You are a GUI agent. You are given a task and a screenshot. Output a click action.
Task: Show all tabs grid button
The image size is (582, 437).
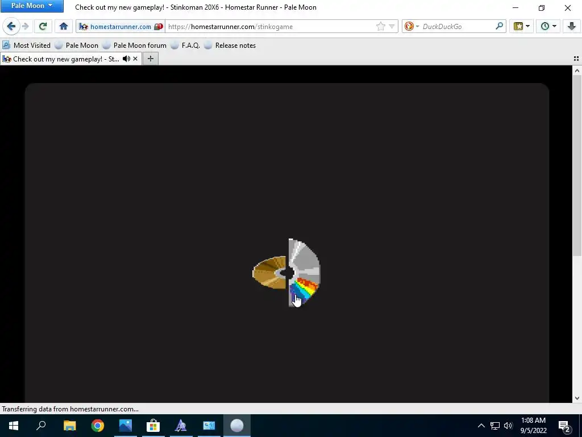576,59
